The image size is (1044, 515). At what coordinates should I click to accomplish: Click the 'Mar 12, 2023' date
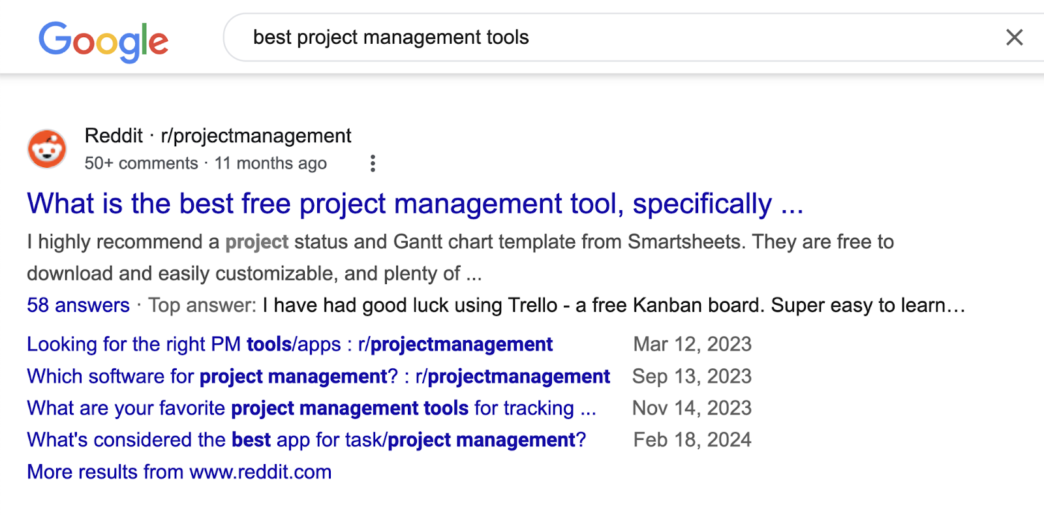coord(692,344)
